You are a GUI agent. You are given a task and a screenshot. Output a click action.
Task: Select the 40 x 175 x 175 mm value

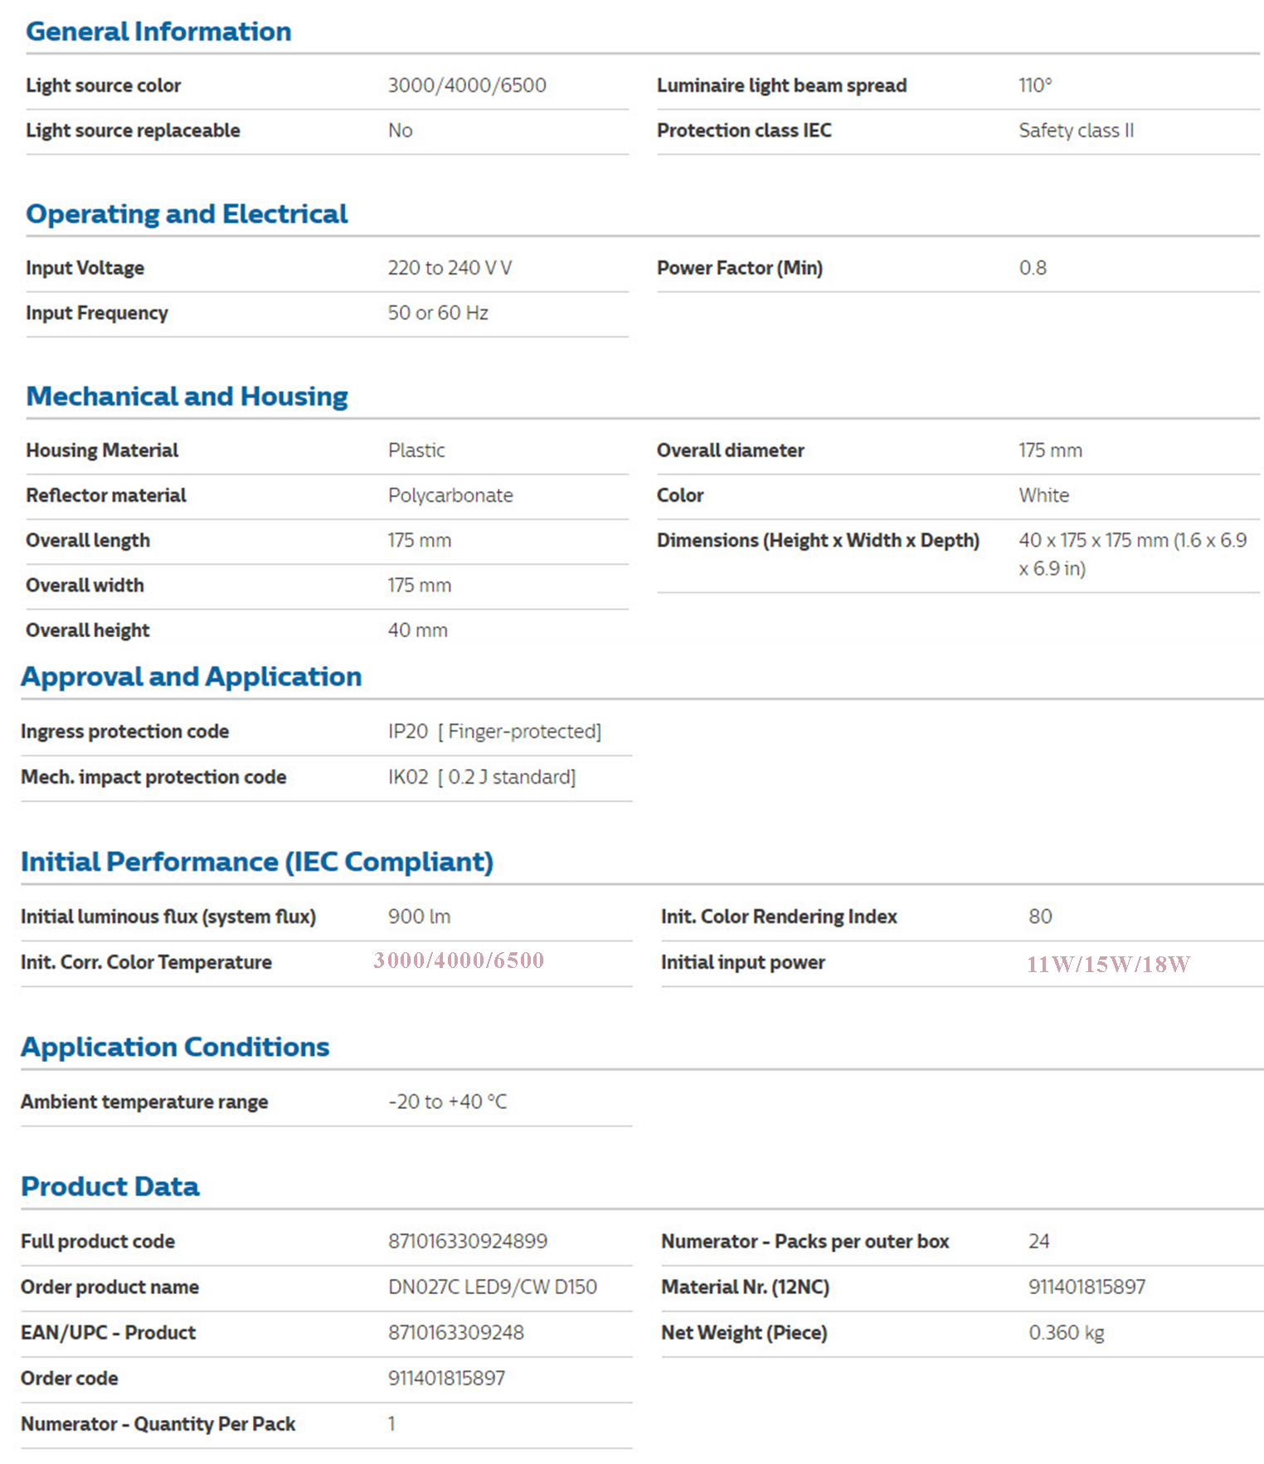1133,554
